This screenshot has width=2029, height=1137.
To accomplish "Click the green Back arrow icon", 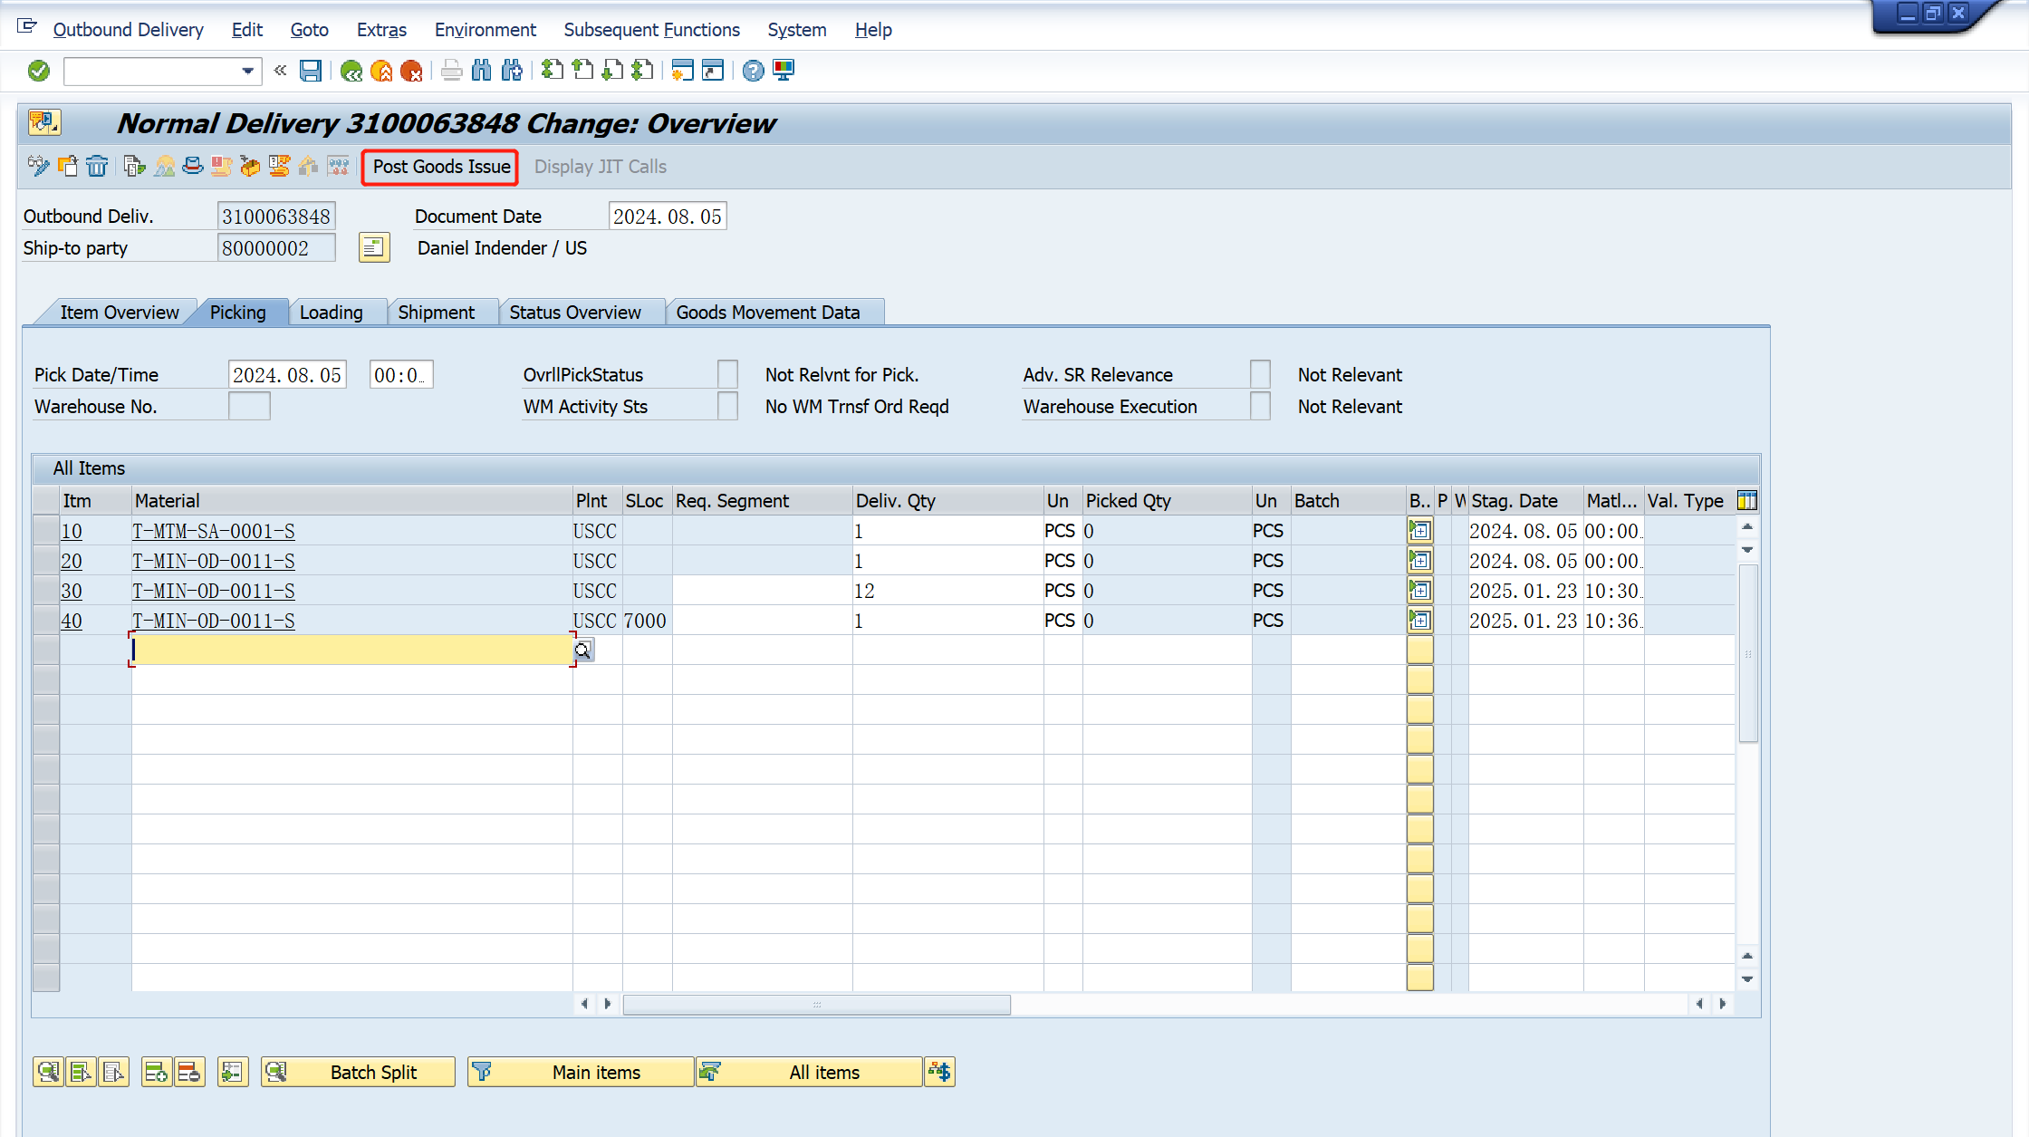I will tap(351, 71).
